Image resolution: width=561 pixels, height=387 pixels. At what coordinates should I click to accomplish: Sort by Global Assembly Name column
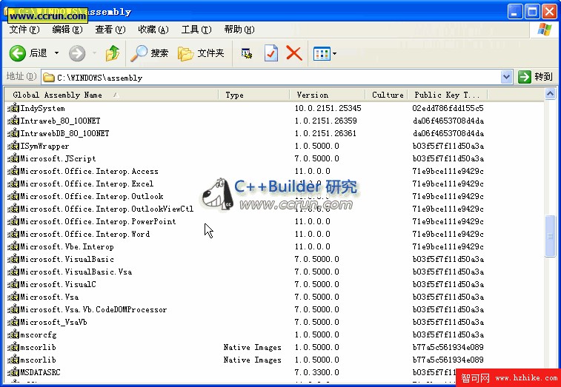pyautogui.click(x=111, y=95)
